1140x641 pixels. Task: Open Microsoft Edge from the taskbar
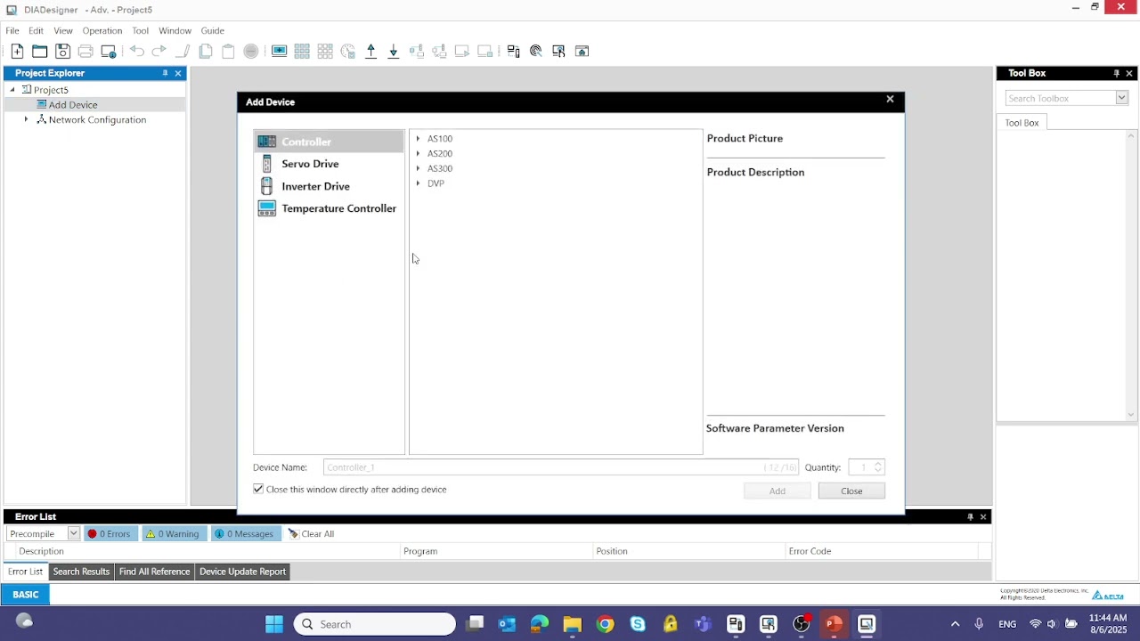coord(540,624)
